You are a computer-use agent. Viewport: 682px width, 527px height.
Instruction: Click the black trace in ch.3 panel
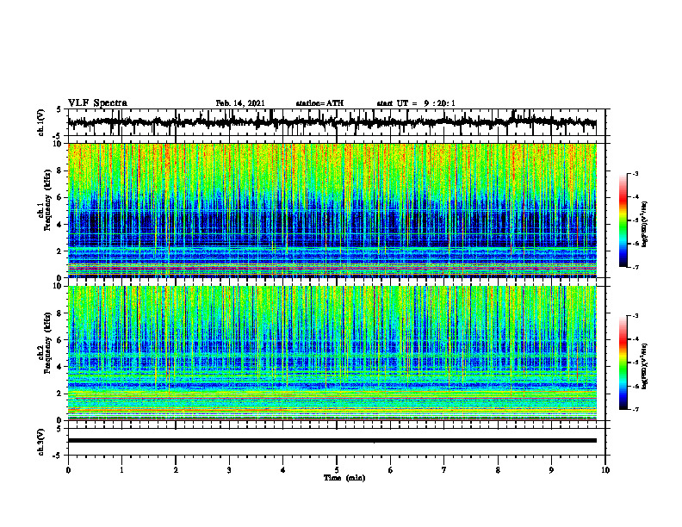point(332,441)
